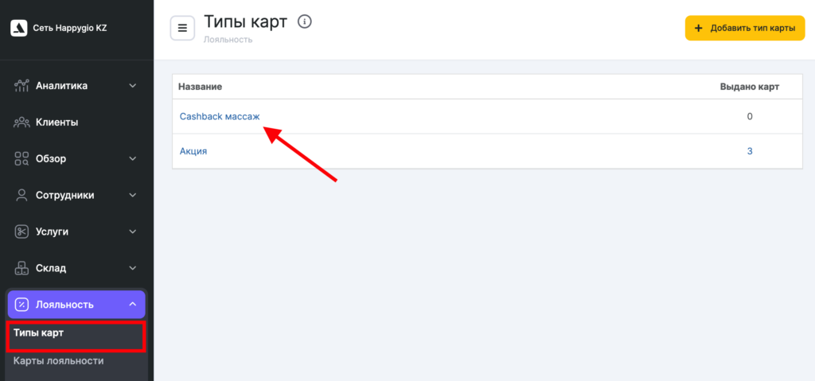Click the Склад boxes icon

22,268
